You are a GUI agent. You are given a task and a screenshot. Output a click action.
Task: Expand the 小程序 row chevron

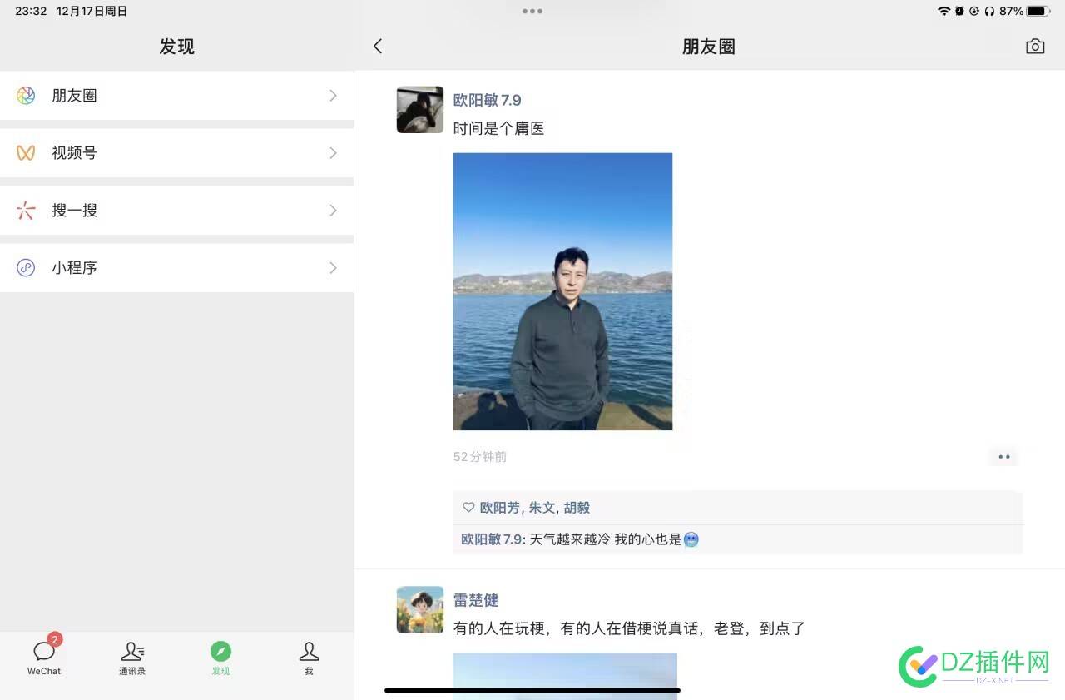tap(333, 268)
